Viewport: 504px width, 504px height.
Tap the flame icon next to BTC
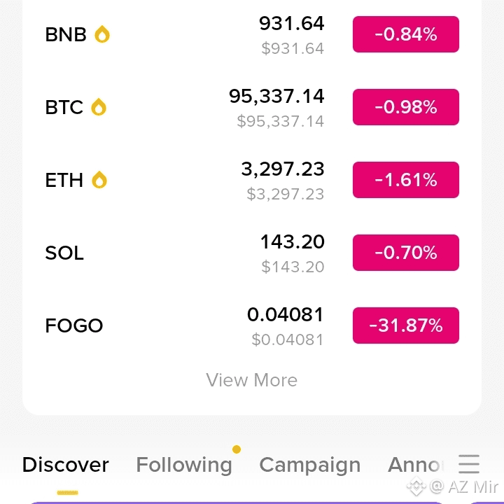(x=99, y=106)
